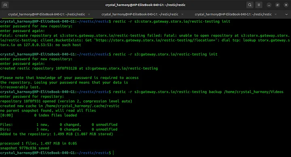Click the final empty prompt with cursor
291x157 pixels.
pyautogui.click(x=57, y=153)
